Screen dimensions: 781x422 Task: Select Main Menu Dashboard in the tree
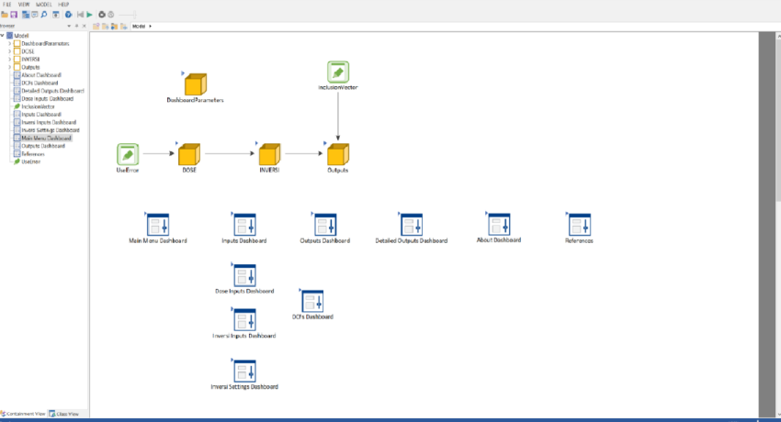[46, 139]
